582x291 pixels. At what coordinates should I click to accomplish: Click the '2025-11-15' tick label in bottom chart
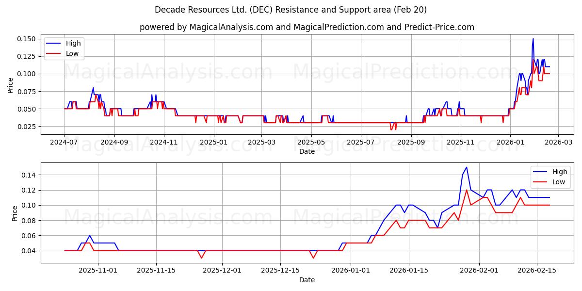tap(156, 271)
